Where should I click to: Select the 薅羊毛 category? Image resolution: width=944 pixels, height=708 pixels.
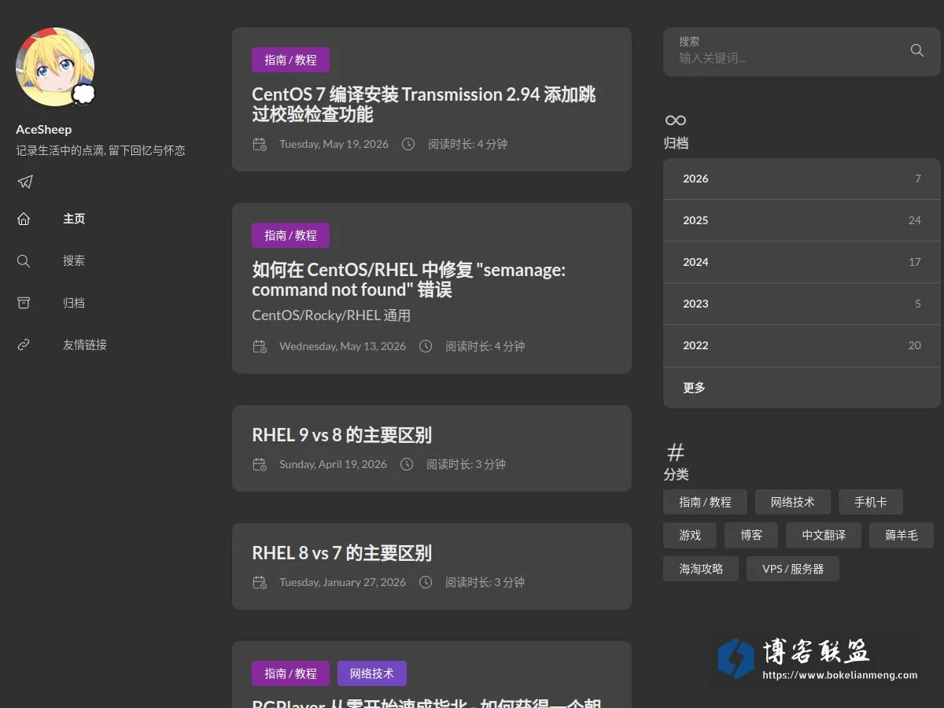tap(902, 535)
